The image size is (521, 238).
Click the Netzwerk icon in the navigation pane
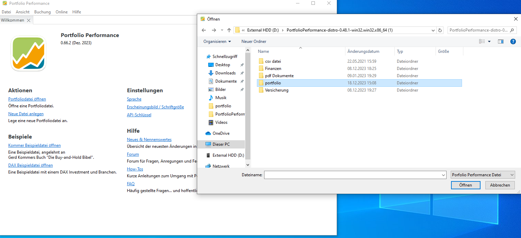click(208, 166)
